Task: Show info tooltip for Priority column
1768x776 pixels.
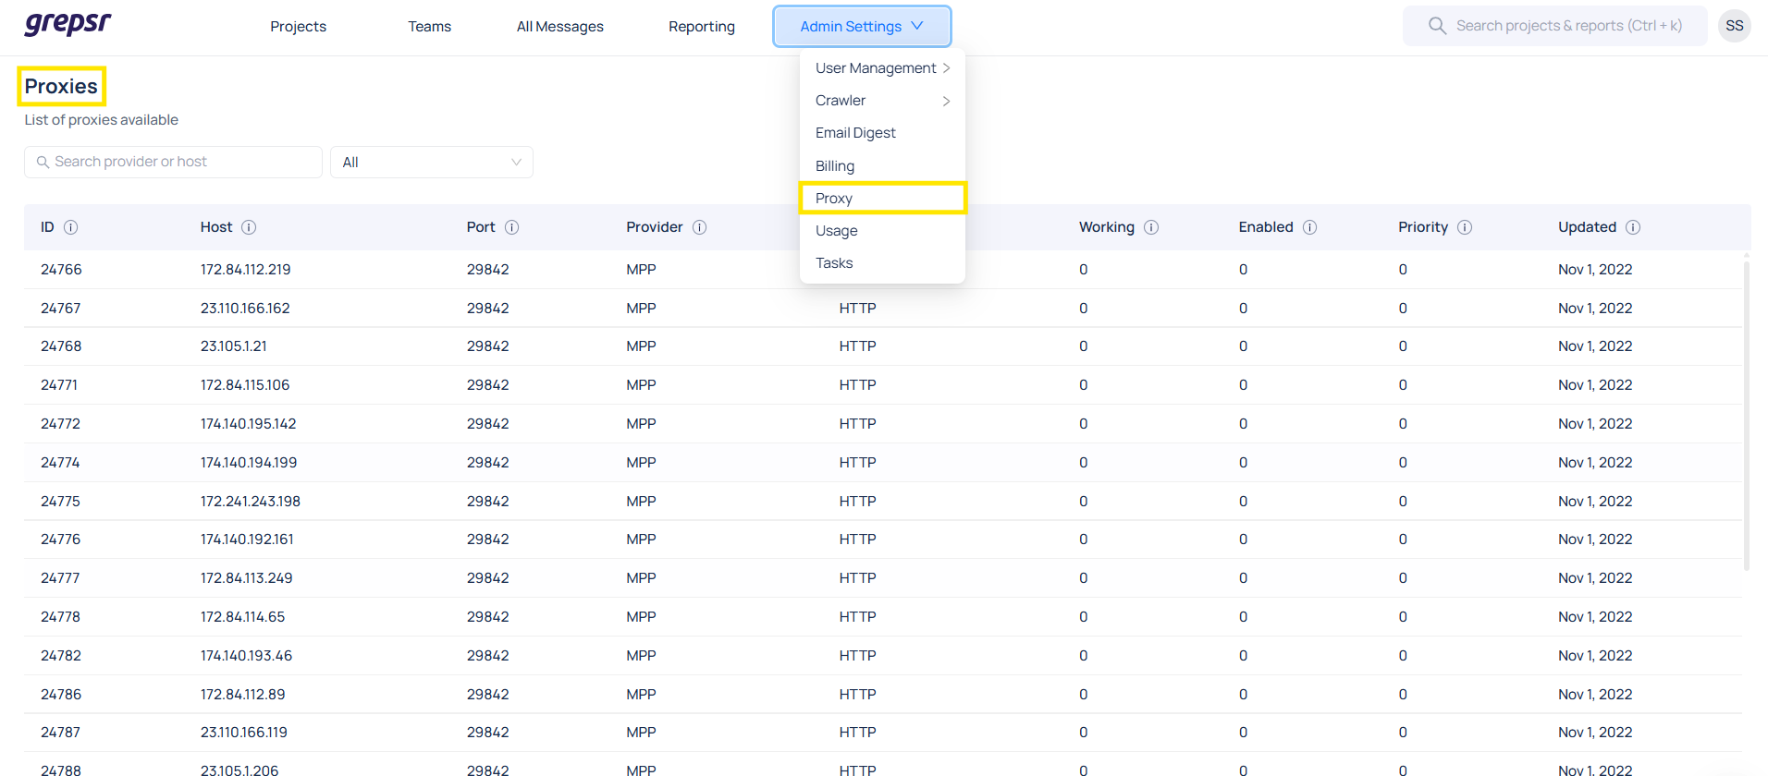Action: 1465,227
